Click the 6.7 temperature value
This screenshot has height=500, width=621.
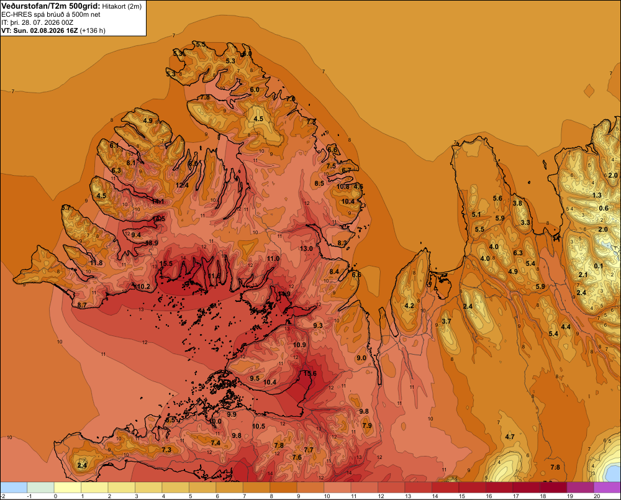347,170
